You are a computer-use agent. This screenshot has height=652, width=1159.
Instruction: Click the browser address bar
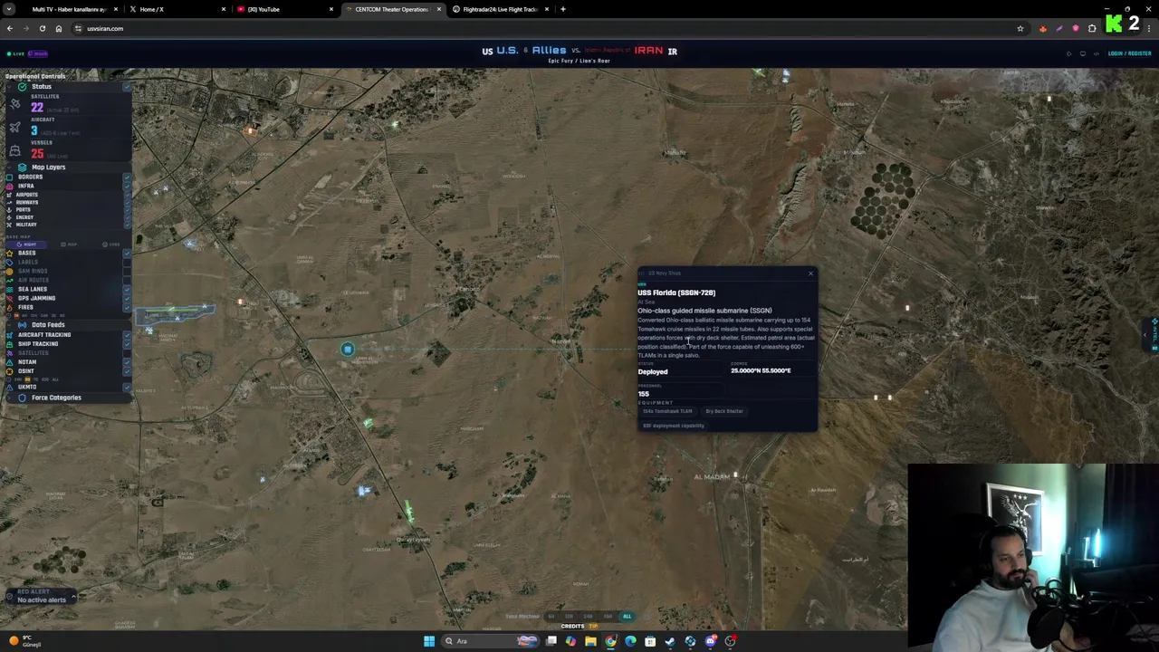pyautogui.click(x=543, y=28)
